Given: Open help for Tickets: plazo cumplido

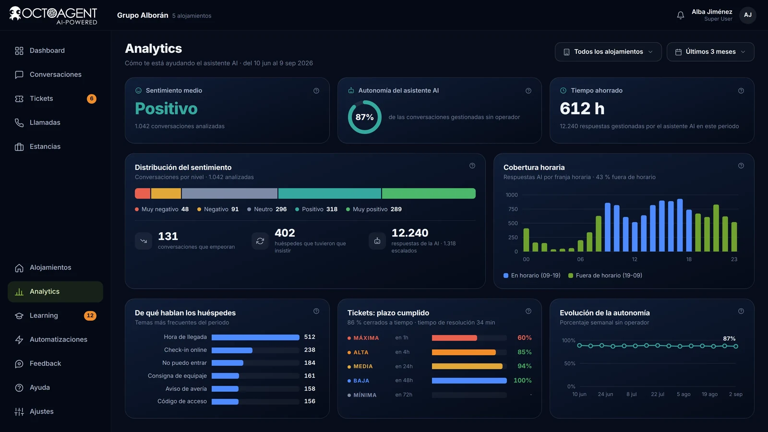Looking at the screenshot, I should (x=528, y=311).
